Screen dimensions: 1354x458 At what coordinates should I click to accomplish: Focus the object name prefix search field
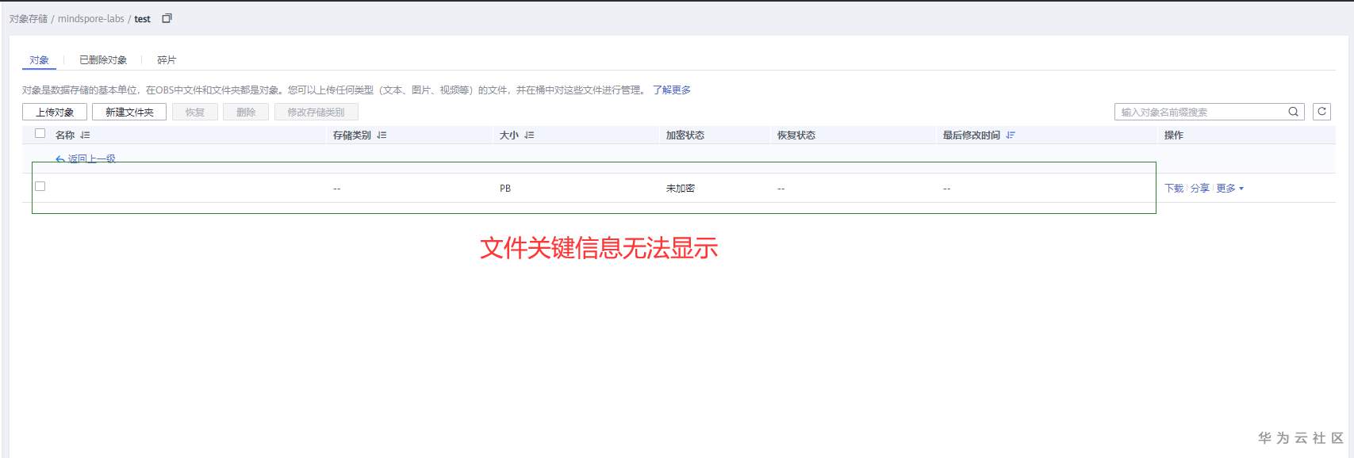click(1199, 112)
